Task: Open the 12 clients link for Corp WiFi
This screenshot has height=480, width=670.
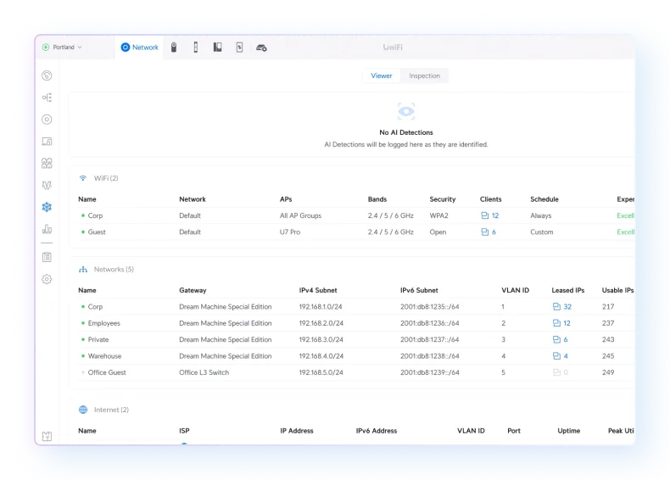Action: tap(490, 215)
